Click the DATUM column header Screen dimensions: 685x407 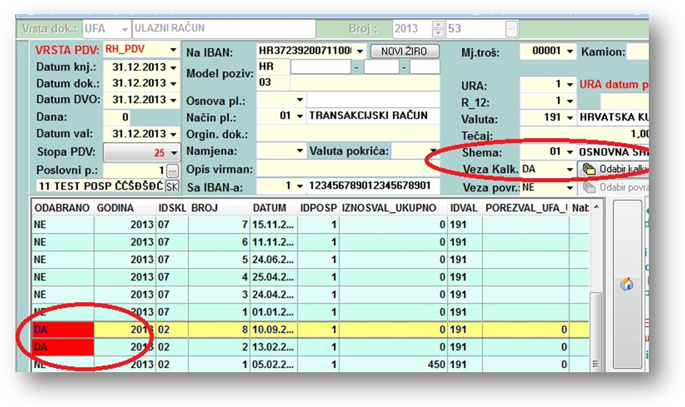pos(273,208)
